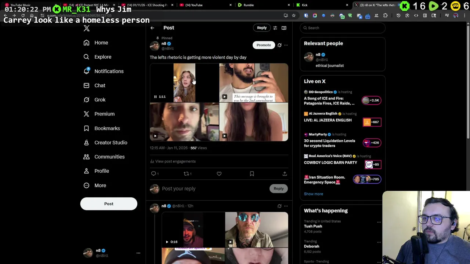
Task: Click the Profile sidebar icon
Action: pyautogui.click(x=86, y=171)
